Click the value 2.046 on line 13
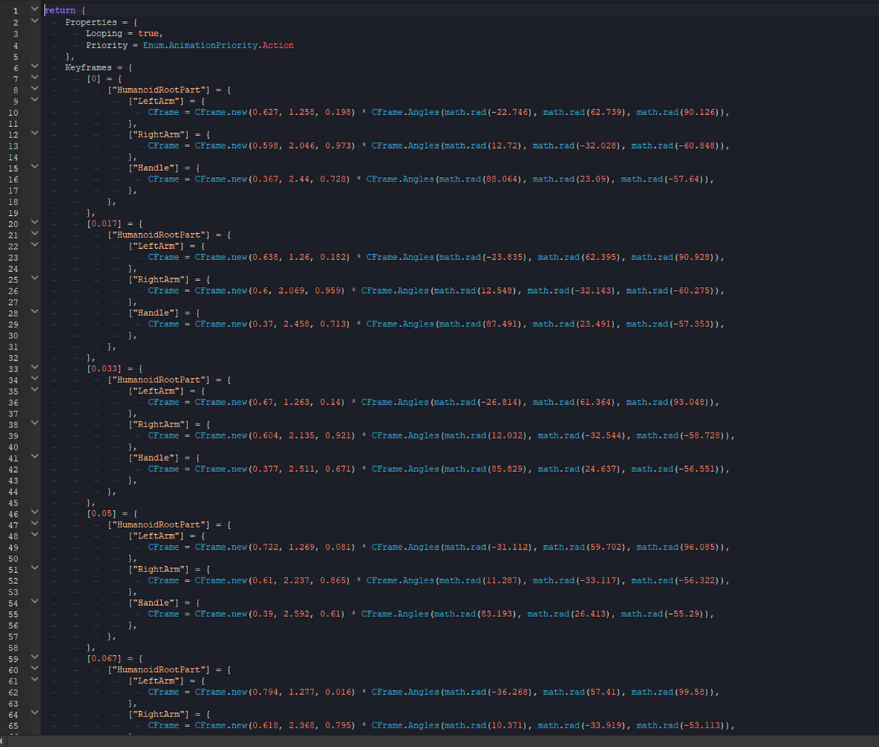This screenshot has width=879, height=747. (x=301, y=146)
